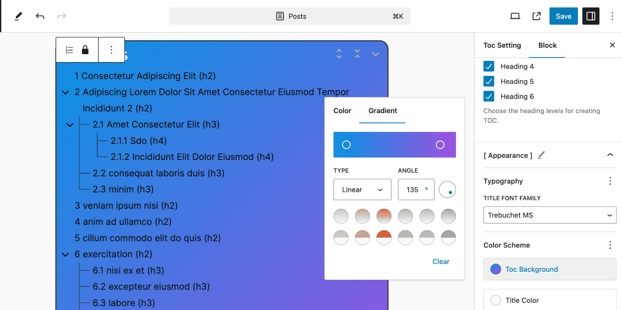The height and width of the screenshot is (310, 622).
Task: Click the gradient angle input field
Action: tap(413, 190)
